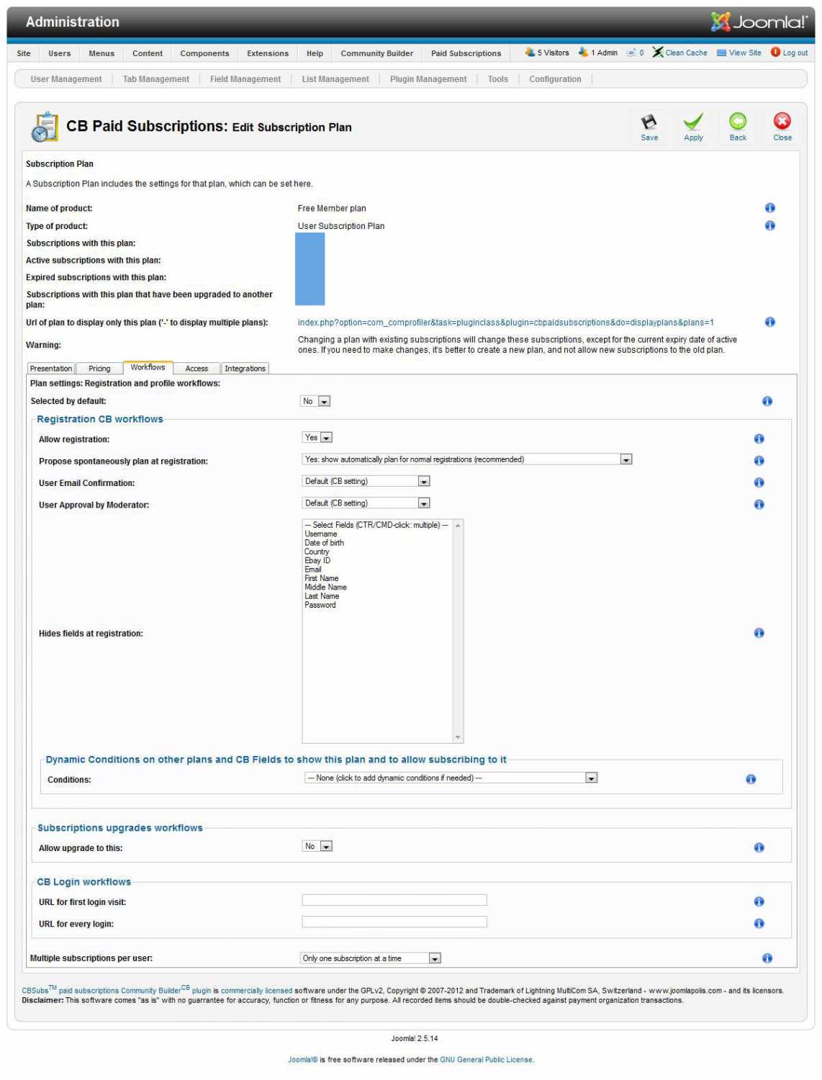Screen dimensions: 822x1080
Task: Open the Extensions menu
Action: [x=268, y=53]
